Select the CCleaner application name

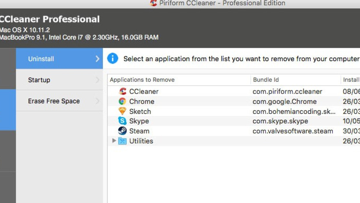pyautogui.click(x=144, y=91)
